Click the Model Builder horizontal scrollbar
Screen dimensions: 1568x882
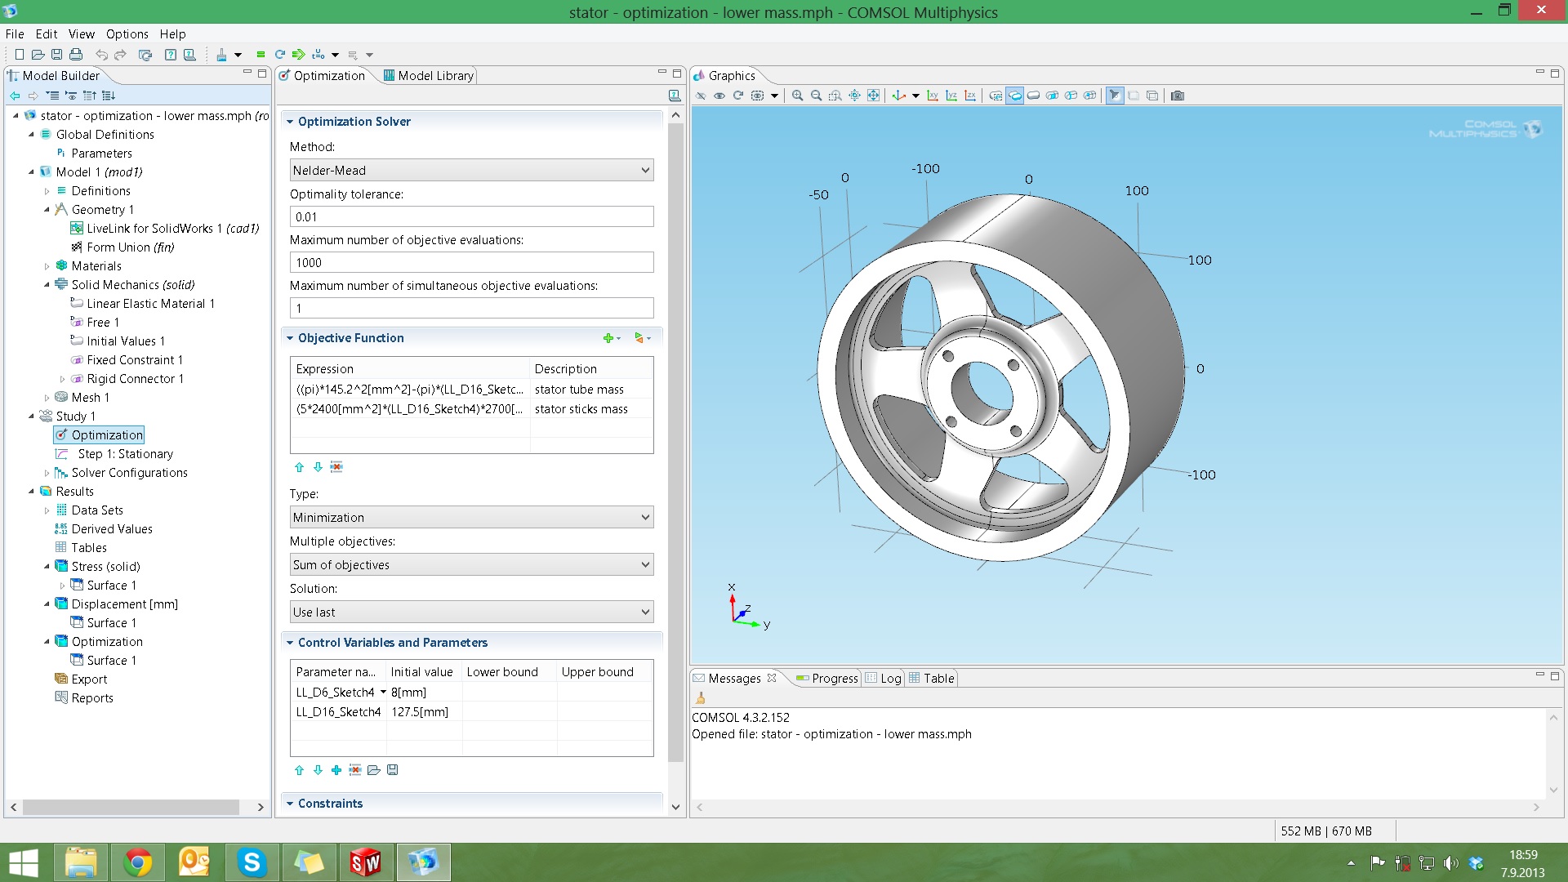(131, 807)
